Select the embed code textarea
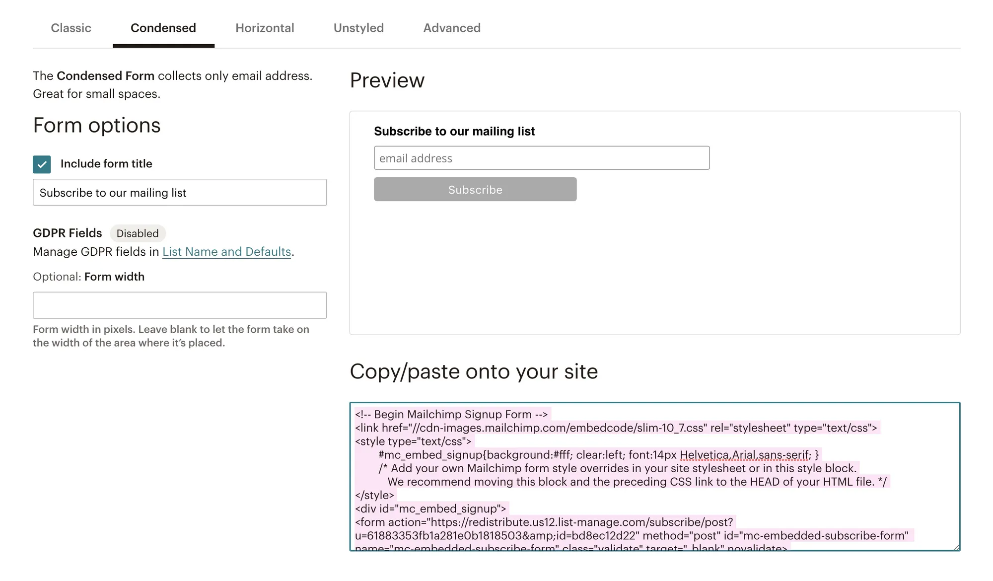This screenshot has height=581, width=993. coord(654,477)
